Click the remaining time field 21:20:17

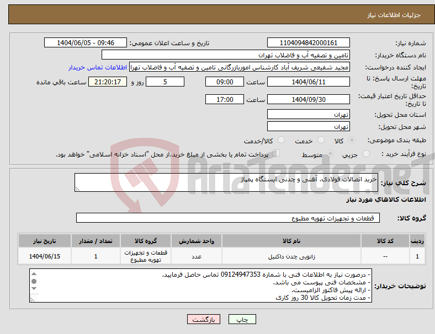pyautogui.click(x=108, y=82)
